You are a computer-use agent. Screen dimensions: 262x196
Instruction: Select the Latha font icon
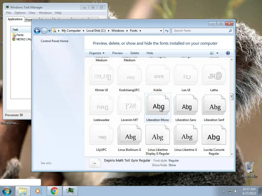(214, 75)
